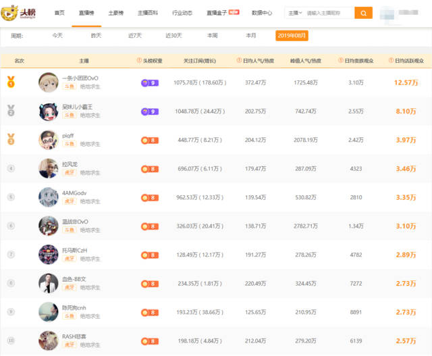Click info icon beside 日均活跃观众 header
The width and height of the screenshot is (432, 356).
point(391,60)
